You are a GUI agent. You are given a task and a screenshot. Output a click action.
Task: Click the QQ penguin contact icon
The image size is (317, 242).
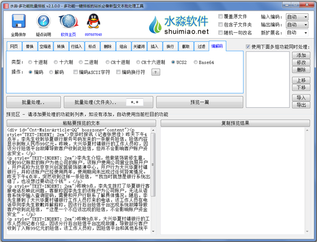[93, 23]
